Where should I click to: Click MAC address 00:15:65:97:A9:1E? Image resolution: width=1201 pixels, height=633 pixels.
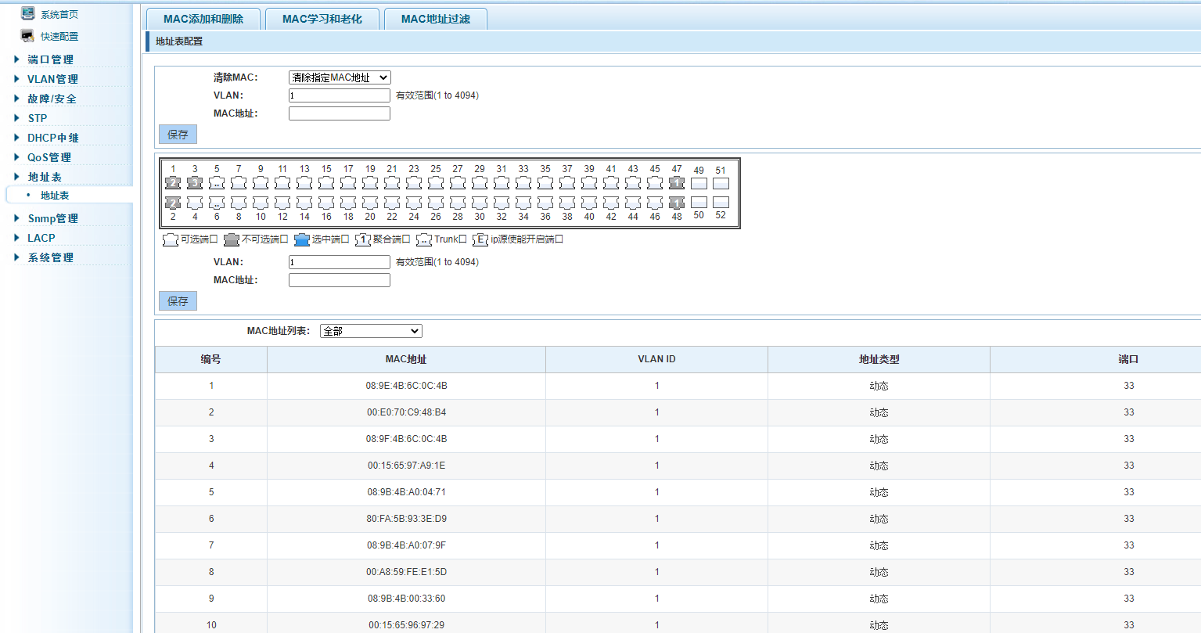(406, 466)
